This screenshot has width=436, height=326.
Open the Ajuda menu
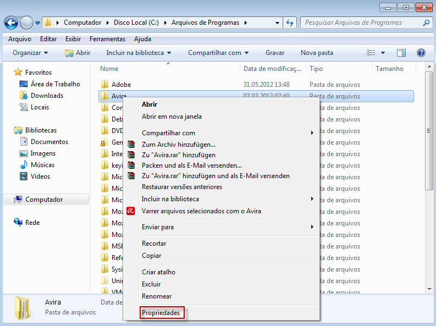(142, 39)
